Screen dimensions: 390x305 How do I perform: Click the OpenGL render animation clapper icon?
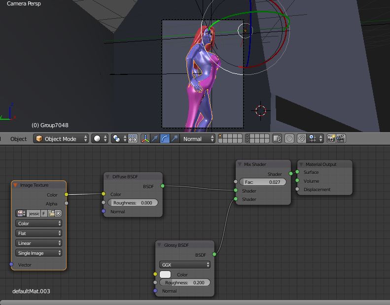[x=341, y=139]
